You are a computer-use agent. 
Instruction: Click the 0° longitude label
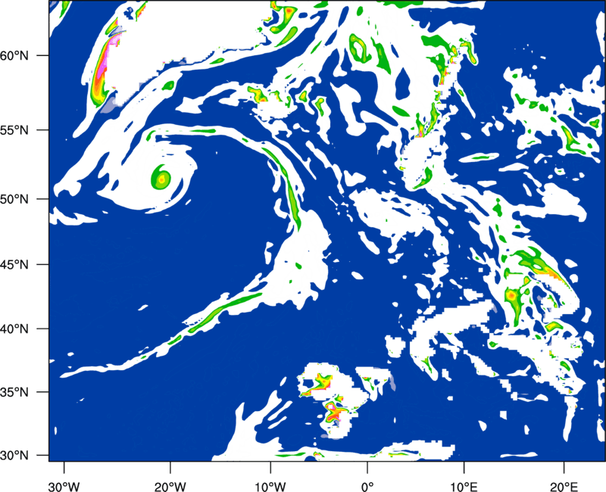click(367, 487)
